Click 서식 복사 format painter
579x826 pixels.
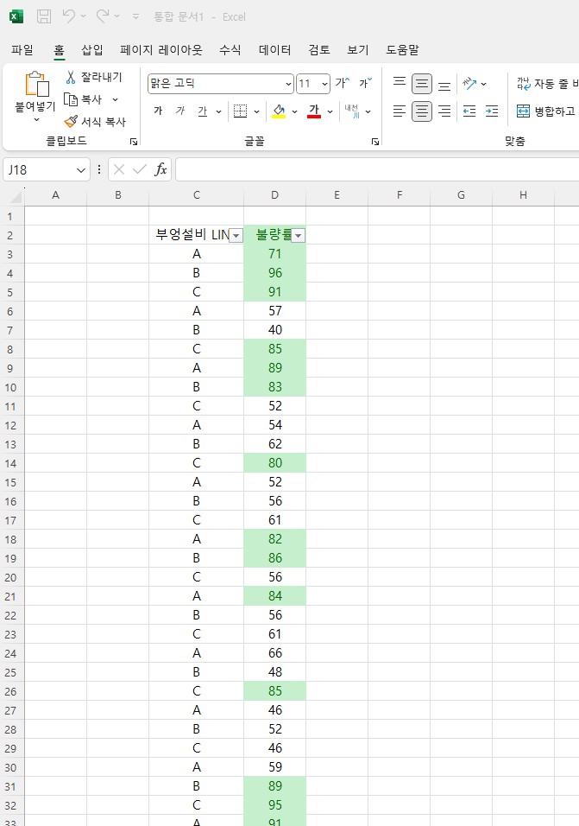(95, 122)
